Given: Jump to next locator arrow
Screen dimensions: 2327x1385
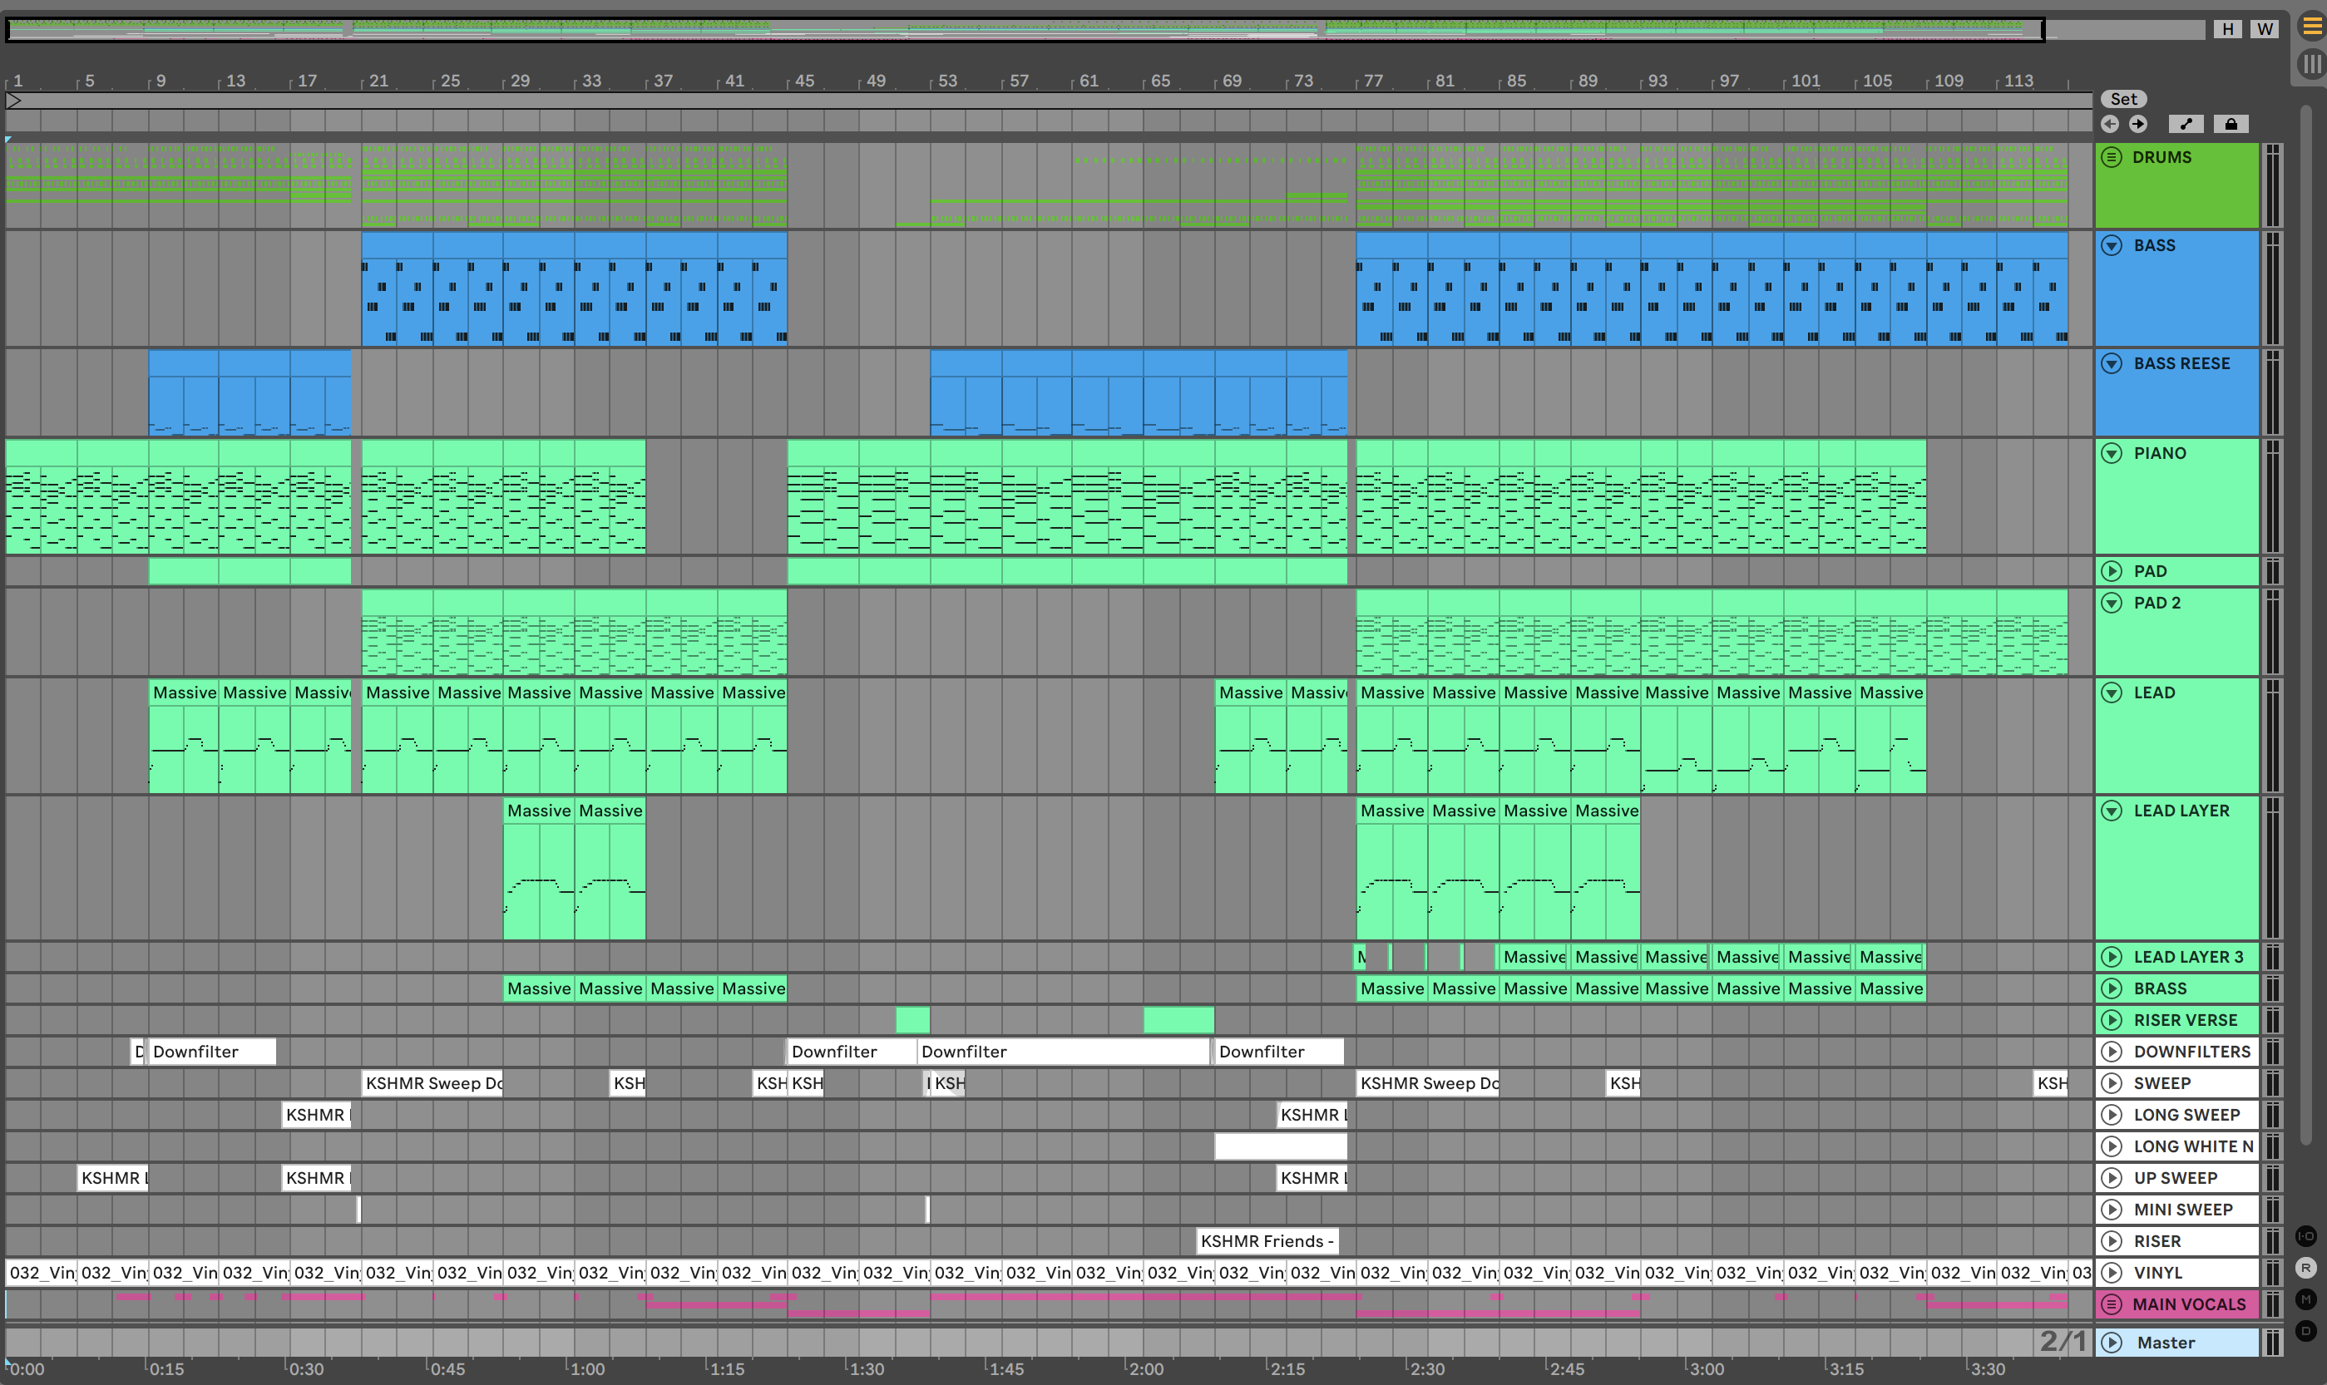Looking at the screenshot, I should pyautogui.click(x=2138, y=124).
